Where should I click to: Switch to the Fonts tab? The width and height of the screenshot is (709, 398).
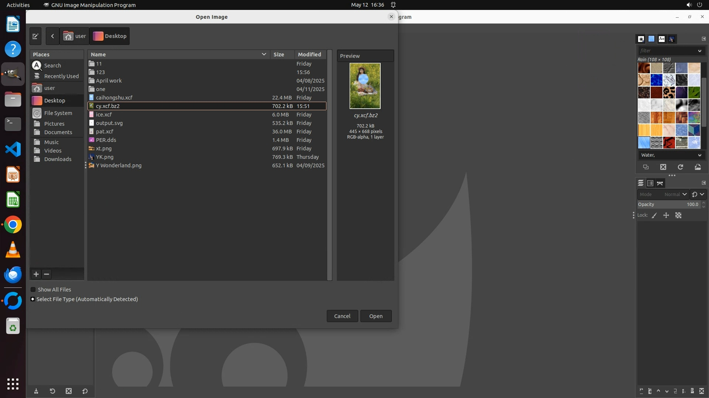(662, 39)
